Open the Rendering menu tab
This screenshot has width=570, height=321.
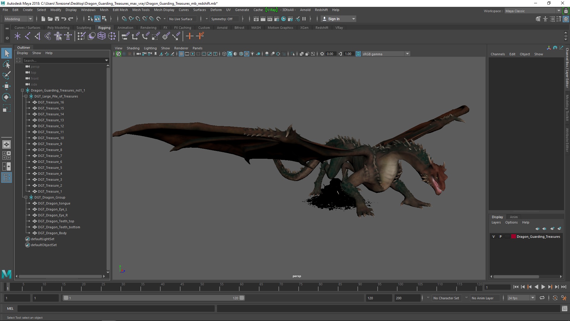[x=148, y=27]
